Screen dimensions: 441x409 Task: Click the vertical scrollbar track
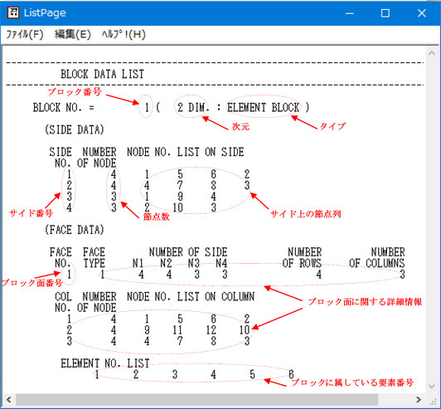(431, 220)
